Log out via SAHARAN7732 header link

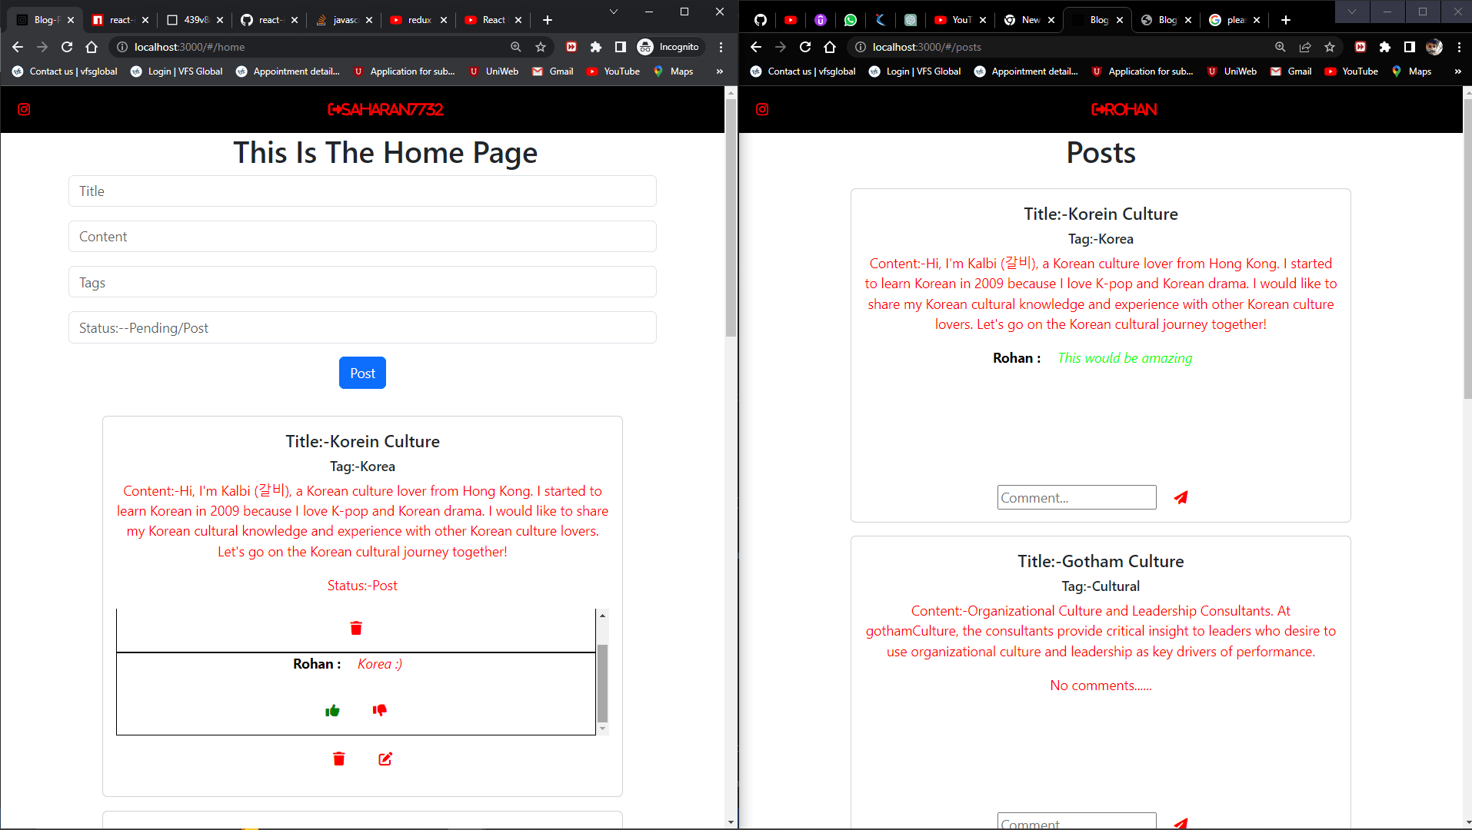385,109
